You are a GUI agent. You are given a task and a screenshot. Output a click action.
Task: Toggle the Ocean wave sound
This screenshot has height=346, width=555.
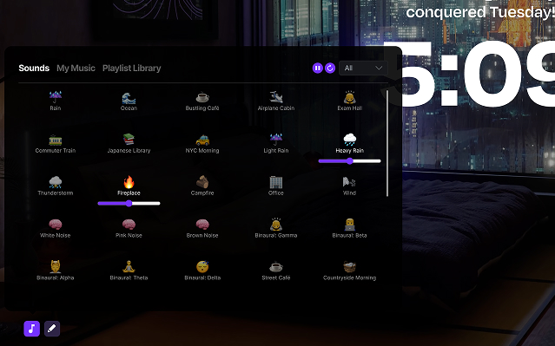click(129, 101)
